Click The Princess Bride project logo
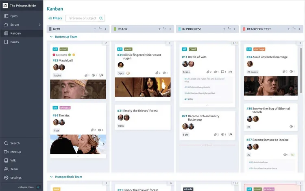Image resolution: width=305 pixels, height=191 pixels. point(5,5)
